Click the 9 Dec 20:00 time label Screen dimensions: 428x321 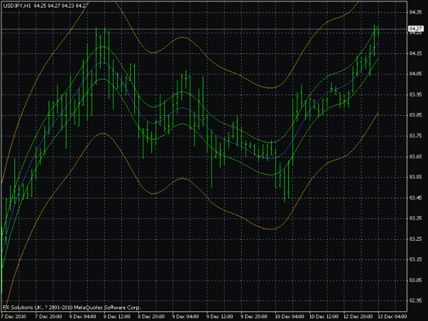[254, 317]
